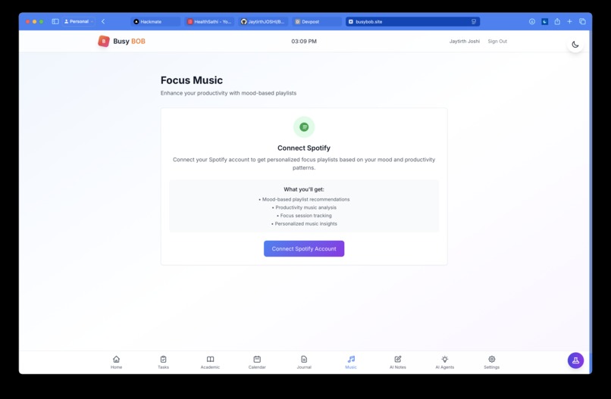Screen dimensions: 611x399
Task: Open the Academic section
Action: click(210, 362)
